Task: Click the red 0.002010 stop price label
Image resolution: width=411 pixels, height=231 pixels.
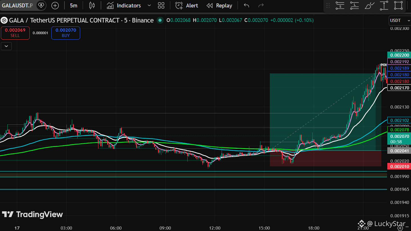Action: (x=399, y=166)
